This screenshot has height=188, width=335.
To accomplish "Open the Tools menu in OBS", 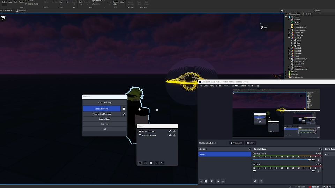I will pos(250,86).
